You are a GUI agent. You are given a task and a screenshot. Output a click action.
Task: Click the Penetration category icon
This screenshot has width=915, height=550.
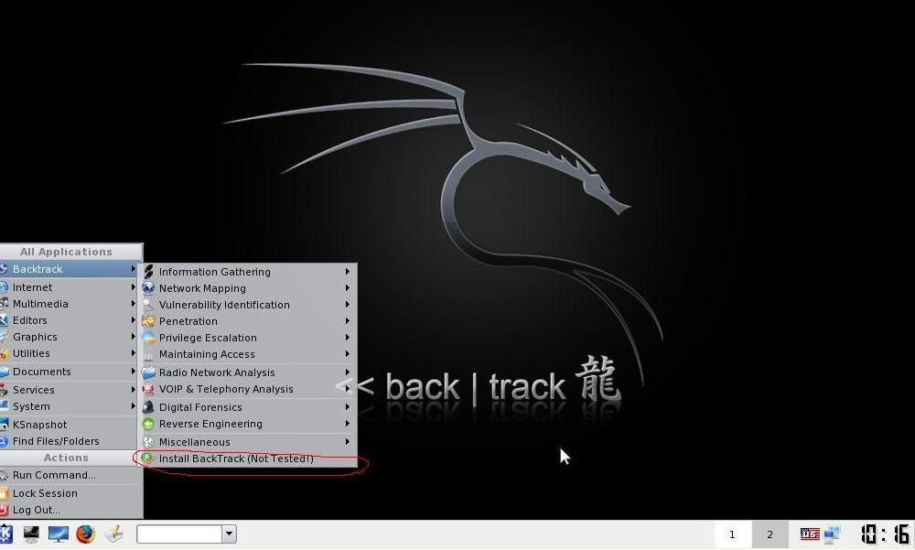click(148, 321)
